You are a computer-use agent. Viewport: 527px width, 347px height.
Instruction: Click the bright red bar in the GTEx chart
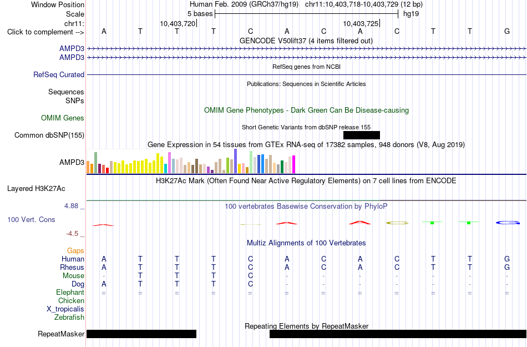107,170
